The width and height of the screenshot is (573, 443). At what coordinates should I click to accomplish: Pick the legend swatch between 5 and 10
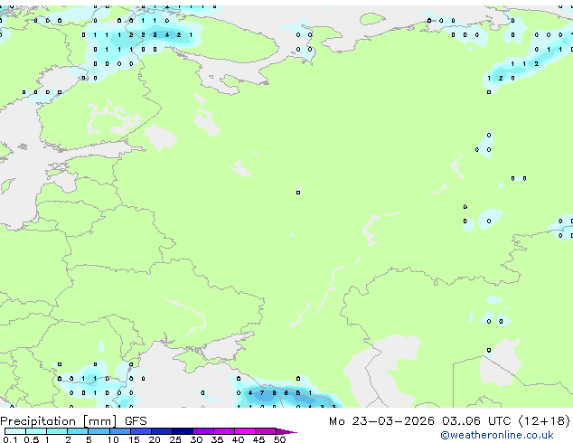click(x=99, y=431)
